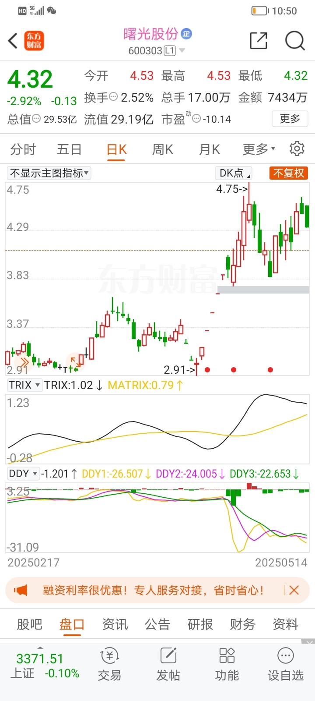The image size is (315, 701).
Task: Select the 盘口 tab
Action: coord(72,624)
